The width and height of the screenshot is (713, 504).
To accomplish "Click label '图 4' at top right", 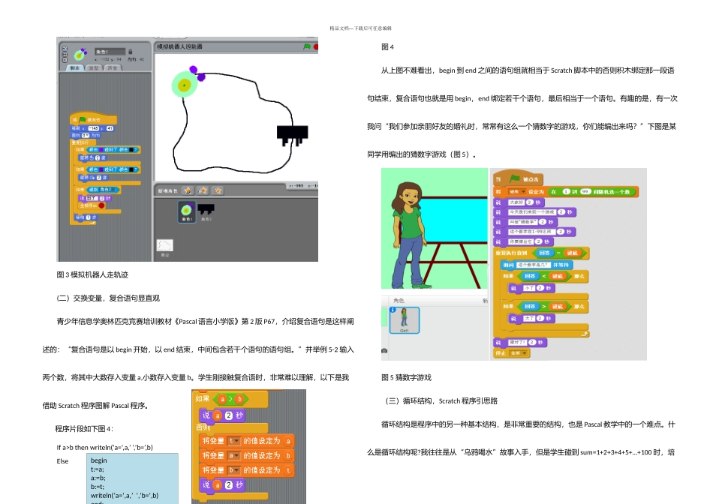I will [x=387, y=46].
